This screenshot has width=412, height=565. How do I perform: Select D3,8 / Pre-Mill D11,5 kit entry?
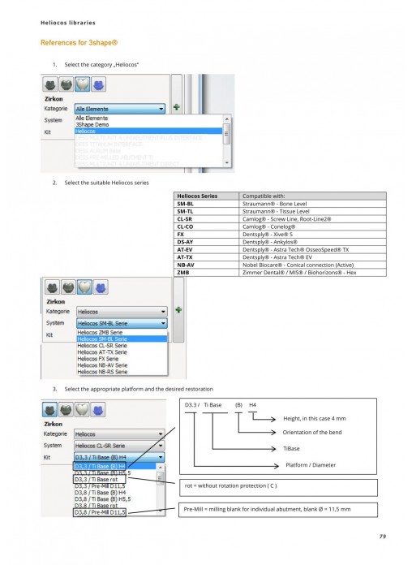[x=100, y=512]
